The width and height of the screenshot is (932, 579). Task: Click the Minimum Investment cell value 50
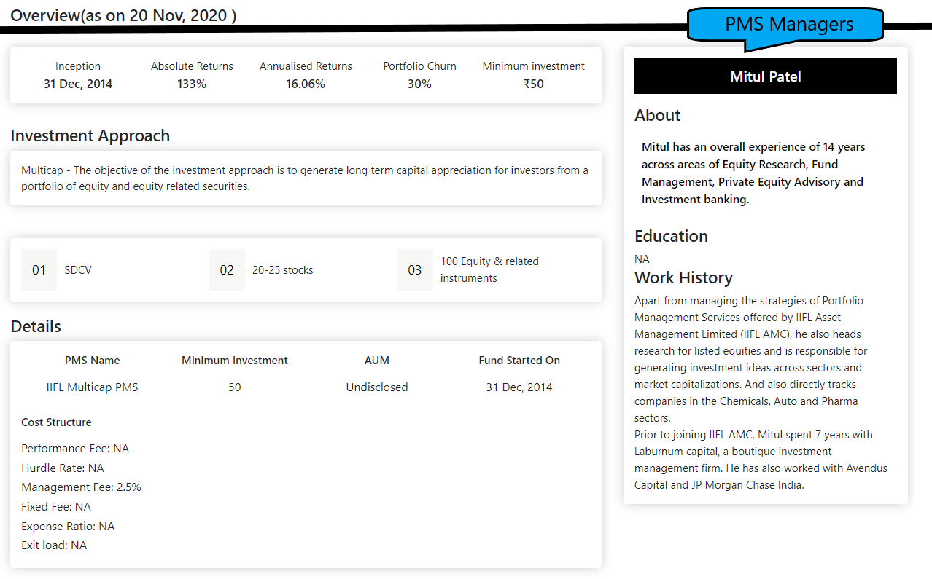[235, 387]
